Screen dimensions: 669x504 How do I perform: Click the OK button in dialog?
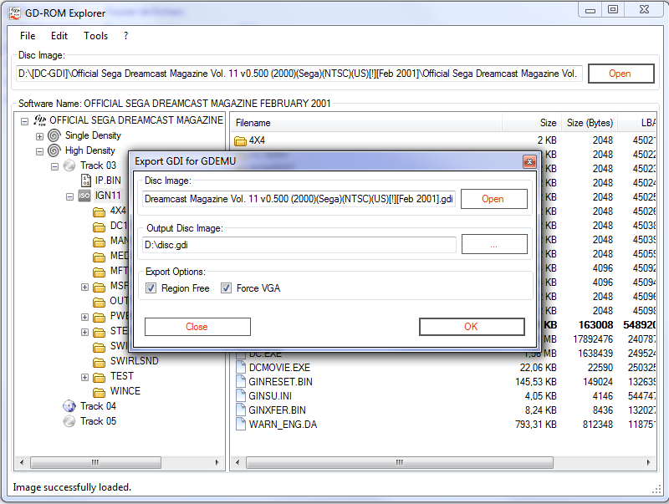point(472,327)
